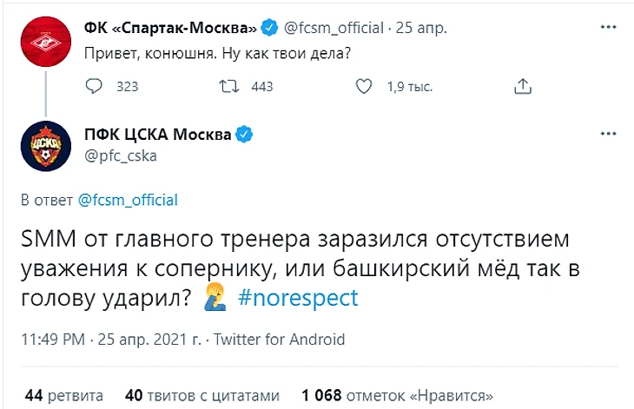Retweet the Spartak-Moscow tweet
The width and height of the screenshot is (634, 409).
coord(229,86)
